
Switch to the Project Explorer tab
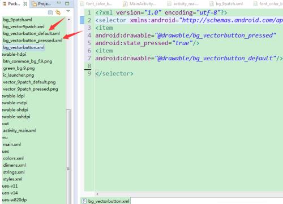tap(42, 3)
